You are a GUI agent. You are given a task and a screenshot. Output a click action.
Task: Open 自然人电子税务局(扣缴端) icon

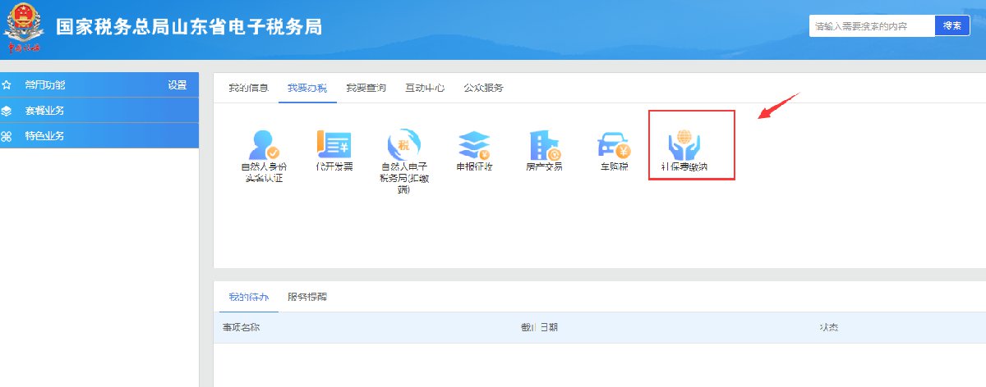coord(403,144)
